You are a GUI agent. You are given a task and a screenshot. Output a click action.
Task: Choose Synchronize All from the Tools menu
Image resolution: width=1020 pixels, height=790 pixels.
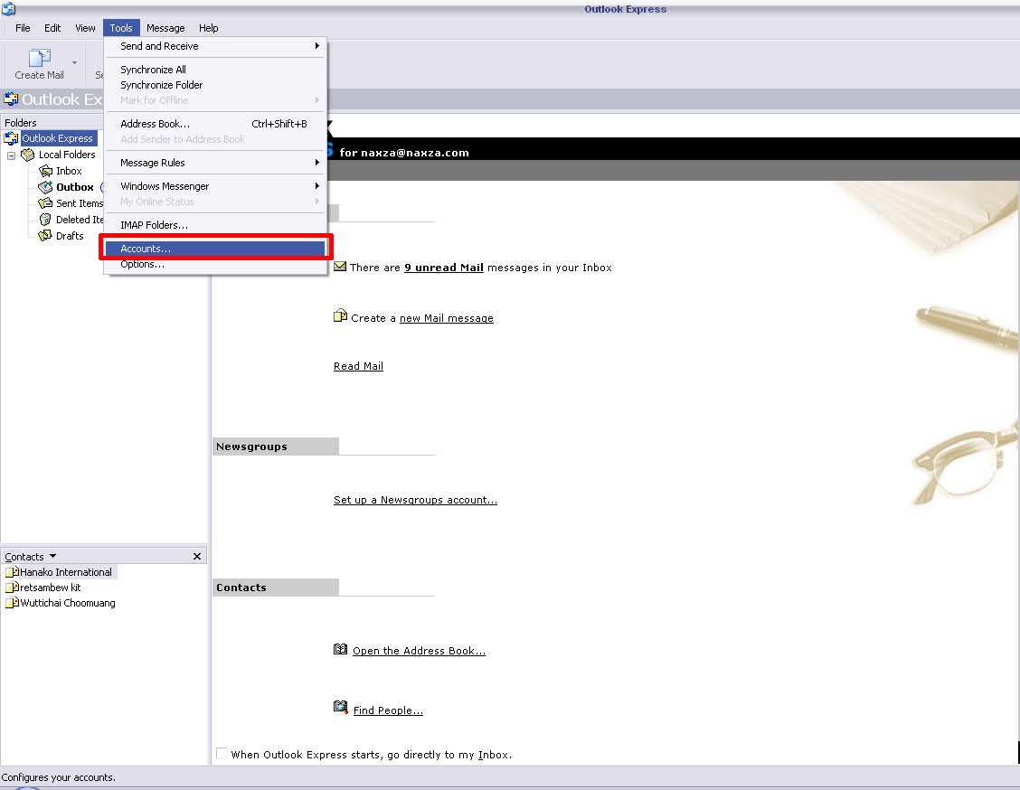[x=215, y=70]
